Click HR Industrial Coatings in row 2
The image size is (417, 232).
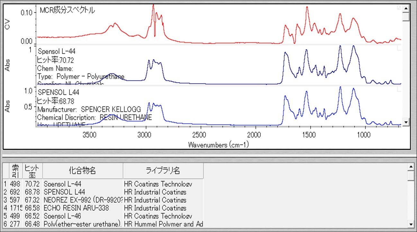[x=155, y=192]
